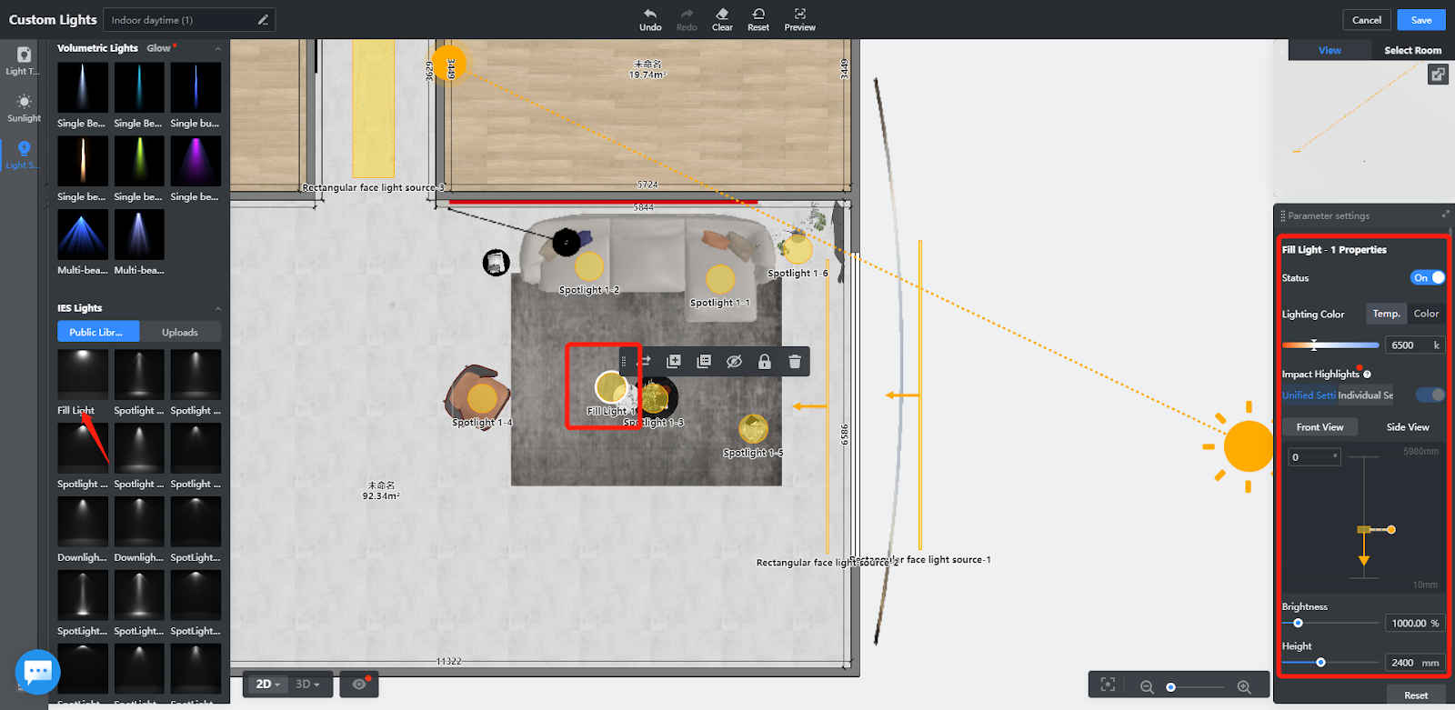Click the canvas zoom slider
Screen dimensions: 1455x710
(1196, 687)
